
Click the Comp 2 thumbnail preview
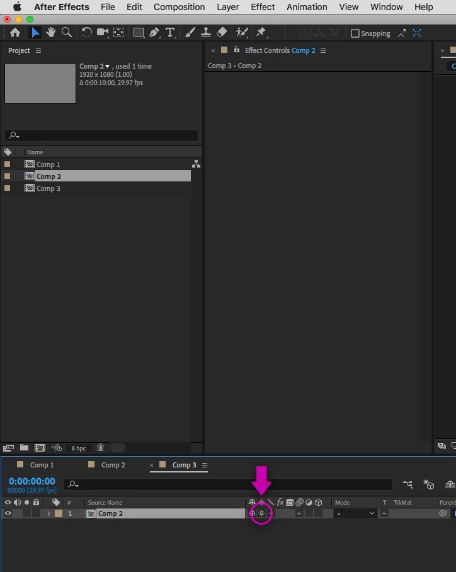click(40, 84)
